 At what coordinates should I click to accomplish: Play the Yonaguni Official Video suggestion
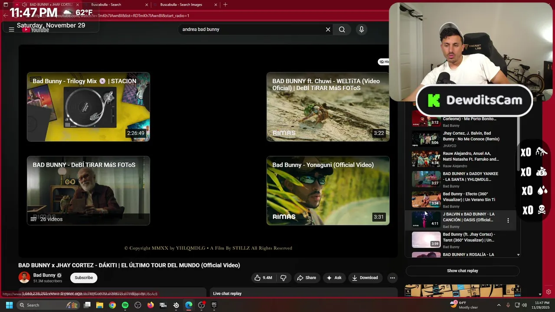tap(328, 191)
